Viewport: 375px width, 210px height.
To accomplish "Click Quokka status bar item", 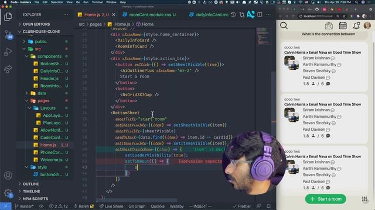I will (158, 206).
